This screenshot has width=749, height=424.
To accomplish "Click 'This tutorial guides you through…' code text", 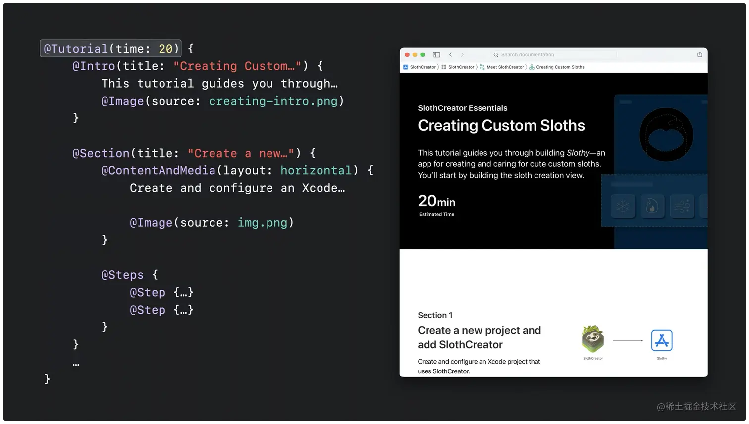I will (219, 84).
